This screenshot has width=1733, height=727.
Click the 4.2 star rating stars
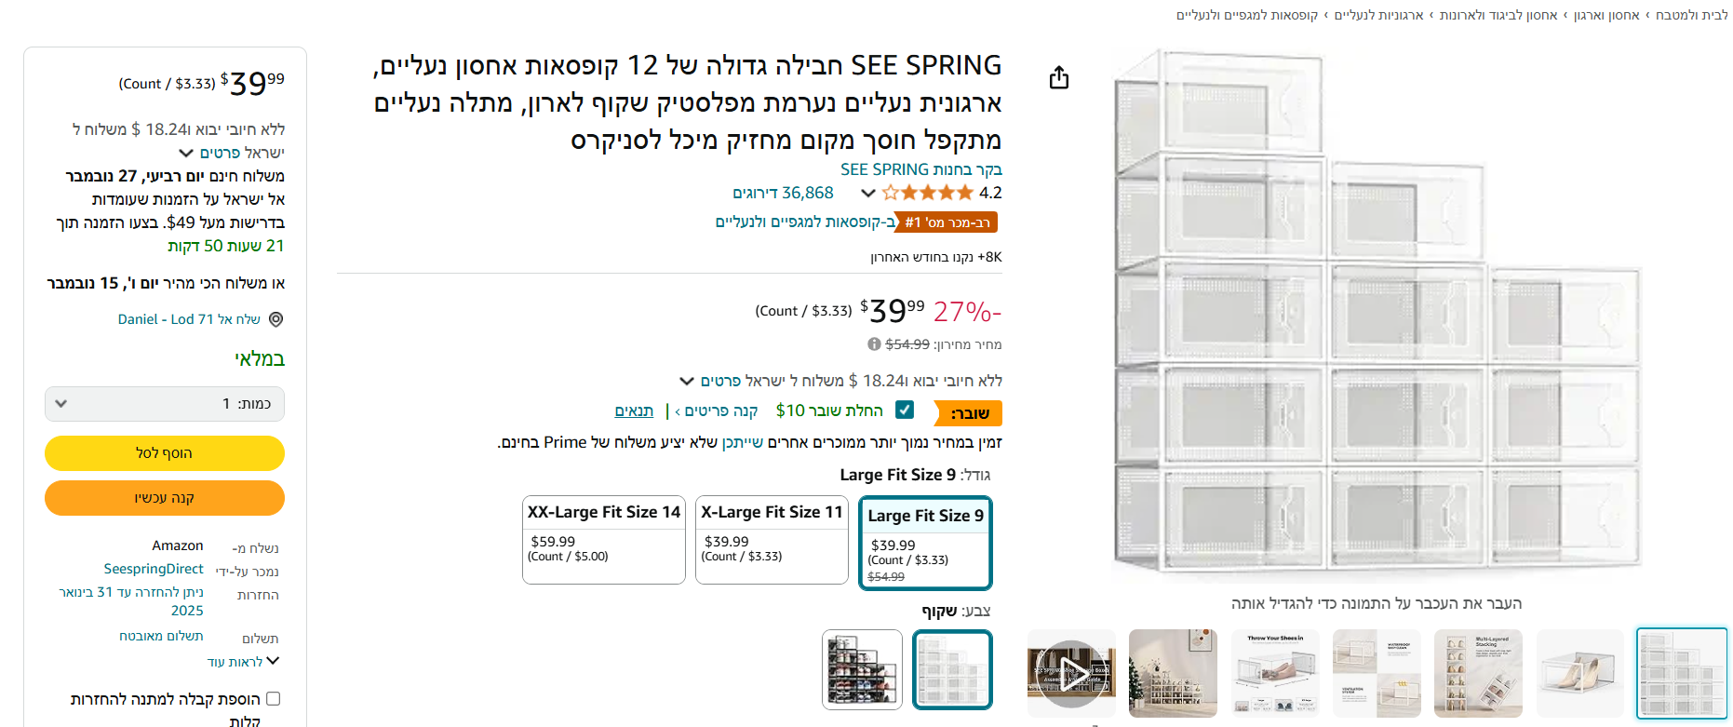(928, 193)
